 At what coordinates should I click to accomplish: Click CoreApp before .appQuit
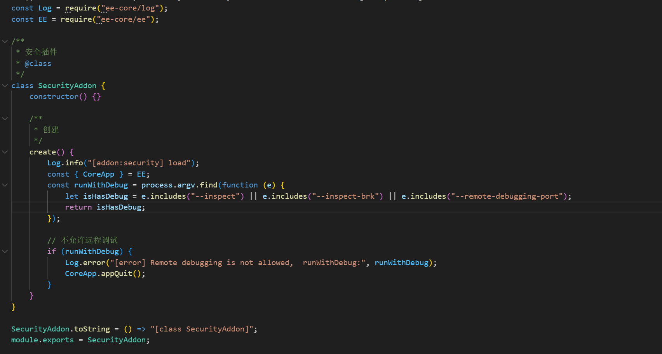[x=81, y=273]
